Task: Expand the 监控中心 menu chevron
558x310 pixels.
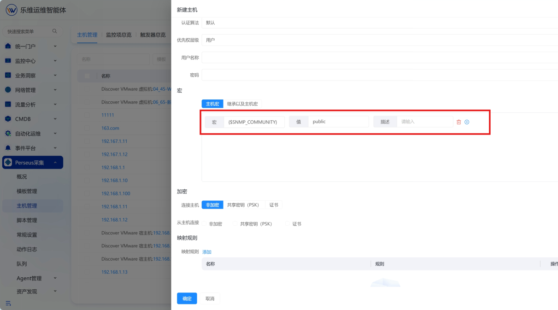Action: [x=55, y=61]
